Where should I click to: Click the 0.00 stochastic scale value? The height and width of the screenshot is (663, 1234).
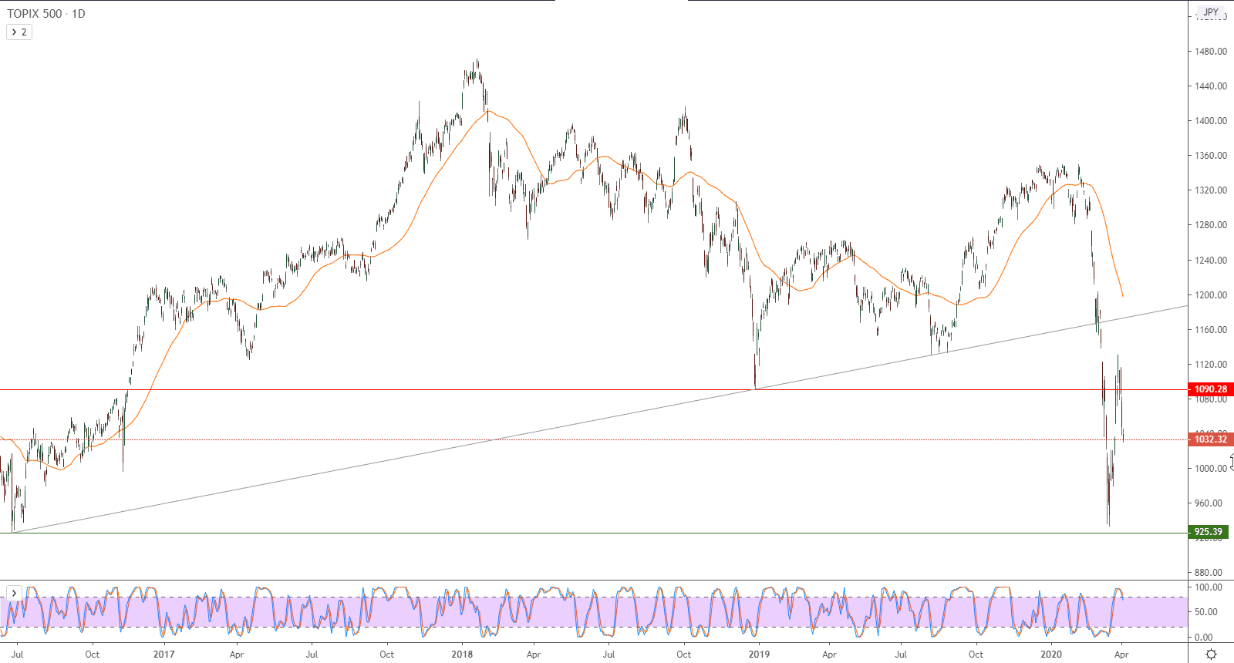[x=1204, y=638]
